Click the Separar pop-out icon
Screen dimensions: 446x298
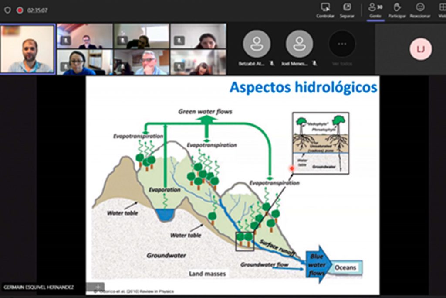pos(347,7)
